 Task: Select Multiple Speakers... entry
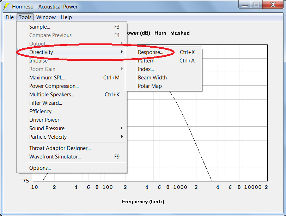72,94
